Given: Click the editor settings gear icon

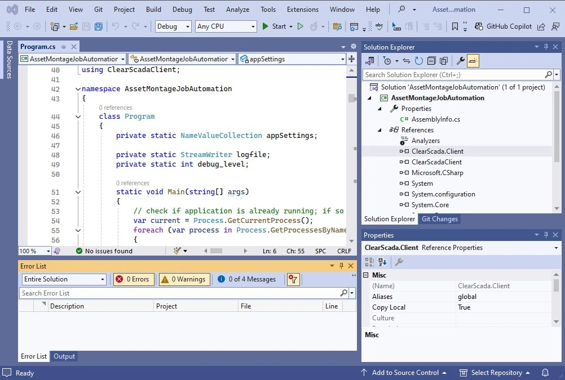Looking at the screenshot, I should (354, 46).
